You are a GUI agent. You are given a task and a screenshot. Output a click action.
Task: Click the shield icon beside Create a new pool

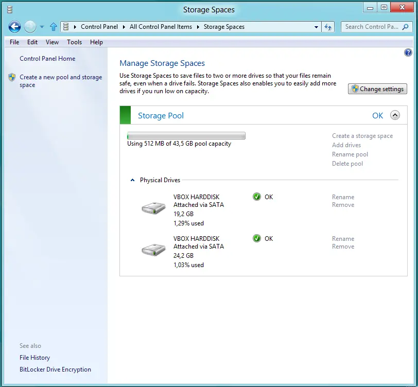(12, 77)
